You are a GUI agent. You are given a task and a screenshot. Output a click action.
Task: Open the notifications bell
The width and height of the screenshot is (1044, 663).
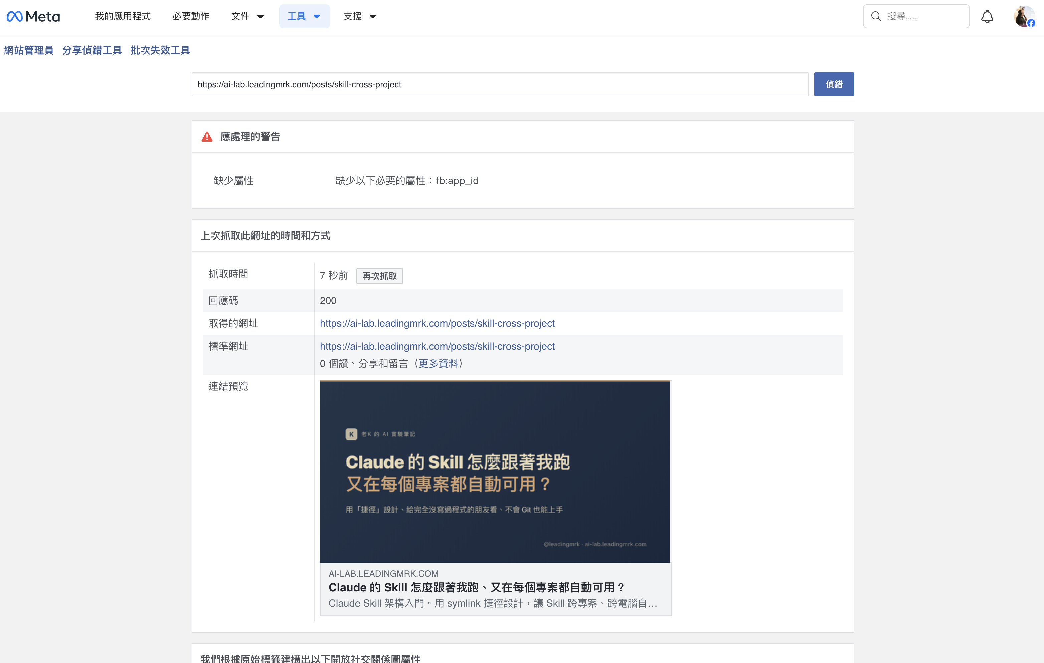[x=987, y=16]
